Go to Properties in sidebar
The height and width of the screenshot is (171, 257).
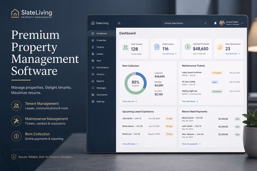101,40
